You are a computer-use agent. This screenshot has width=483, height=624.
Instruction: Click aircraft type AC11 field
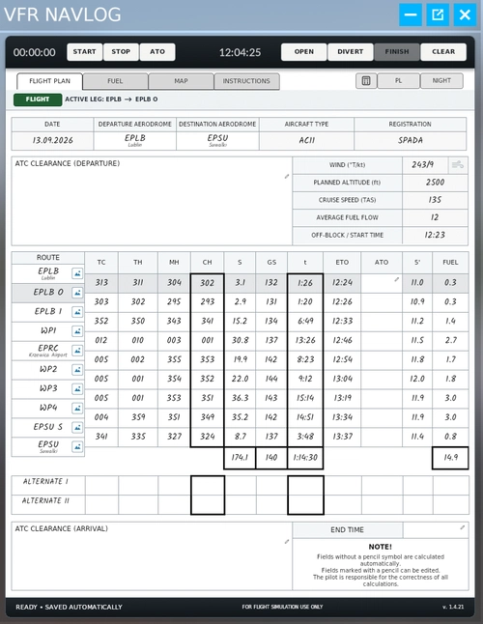click(307, 140)
